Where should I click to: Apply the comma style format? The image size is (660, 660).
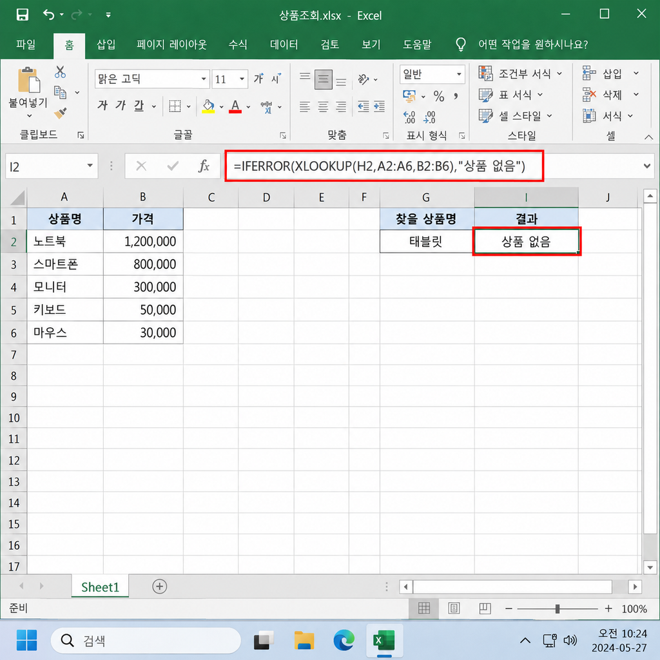click(x=456, y=97)
